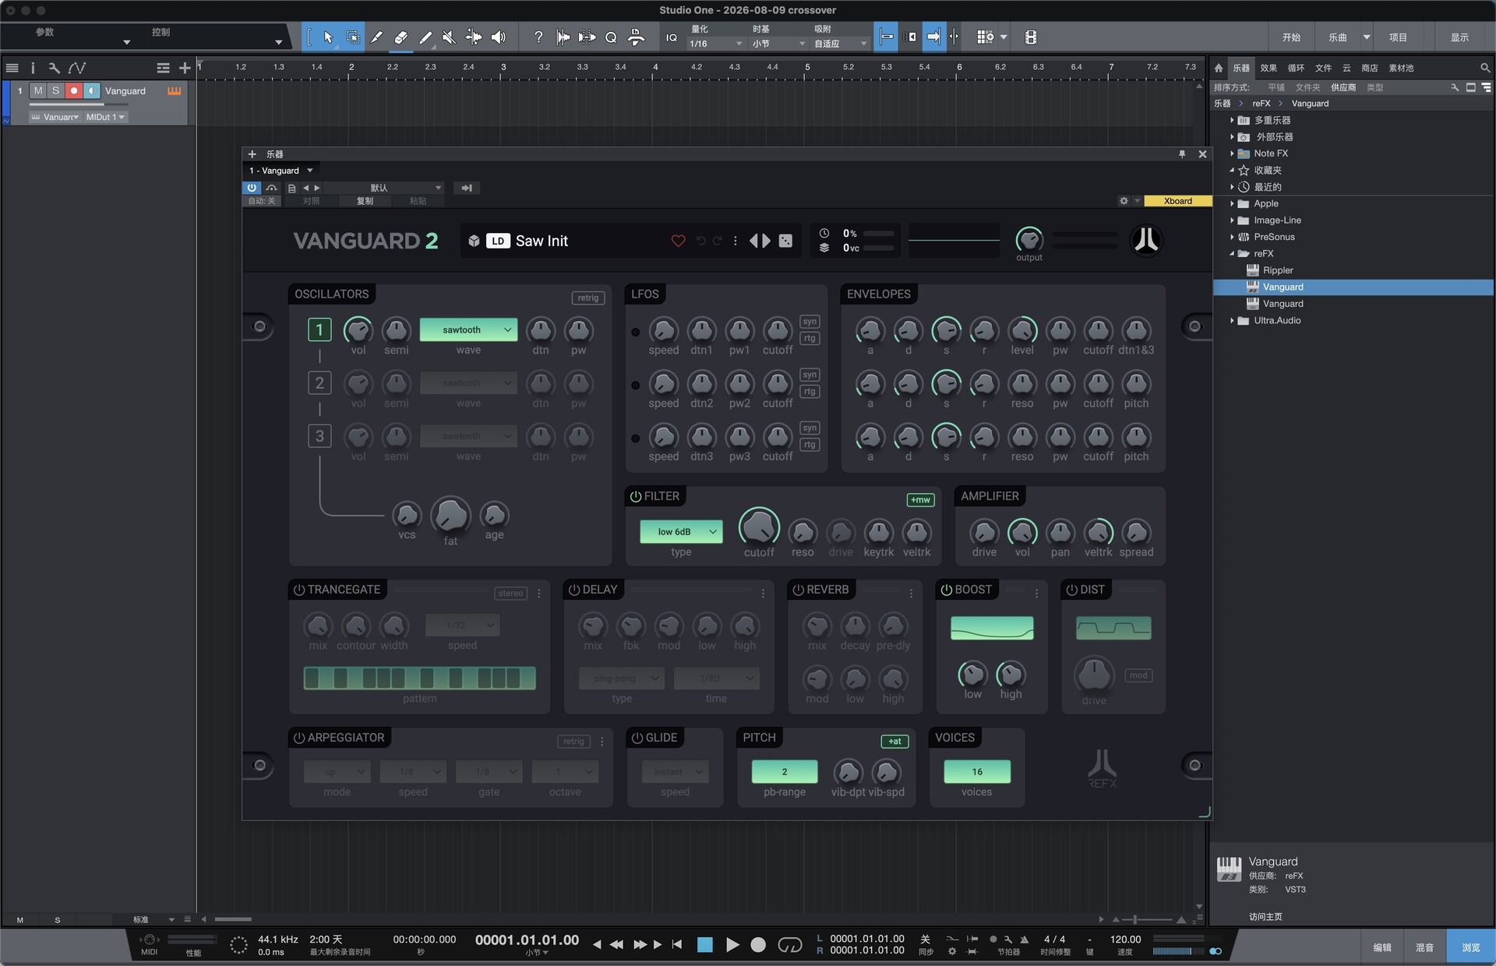Click the Vanguard output knob
Screen dimensions: 1496x966
[x=1029, y=239]
